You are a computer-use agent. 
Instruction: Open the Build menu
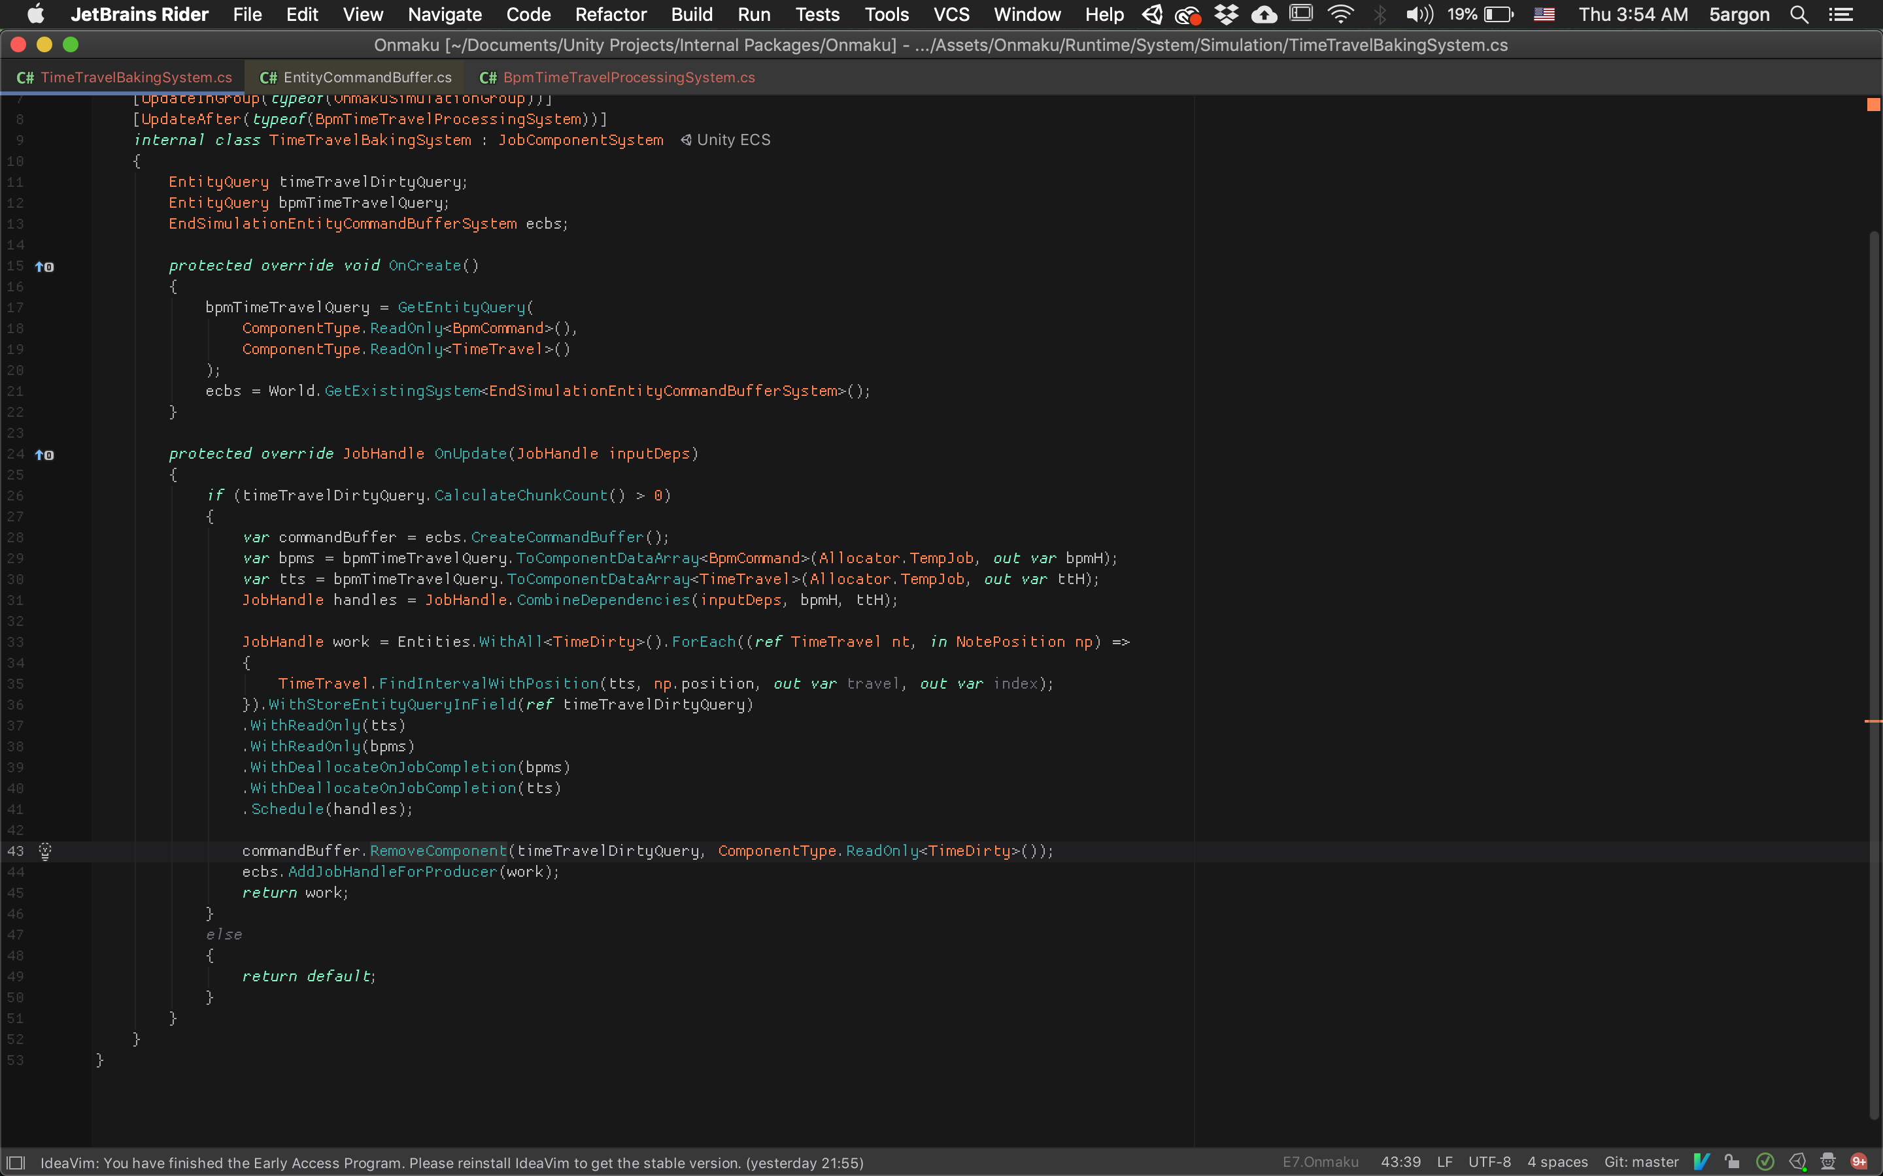click(x=691, y=15)
